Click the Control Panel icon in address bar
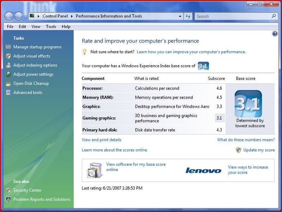 32,16
